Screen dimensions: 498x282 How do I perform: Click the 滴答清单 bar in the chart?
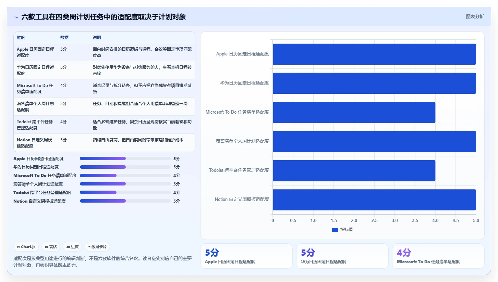coord(374,141)
